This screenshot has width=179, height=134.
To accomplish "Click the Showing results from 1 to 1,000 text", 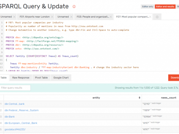I will click(x=146, y=88).
